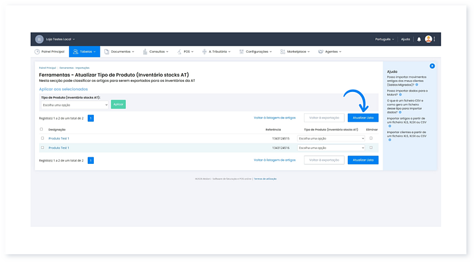Tick Eliminar checkbox for reference 1343124515
475x263 pixels.
(x=371, y=138)
